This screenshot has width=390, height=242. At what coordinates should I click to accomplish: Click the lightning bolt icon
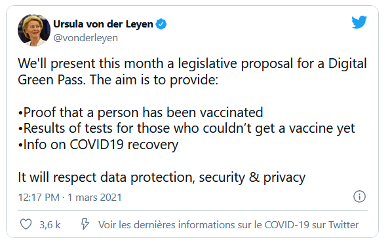click(85, 224)
